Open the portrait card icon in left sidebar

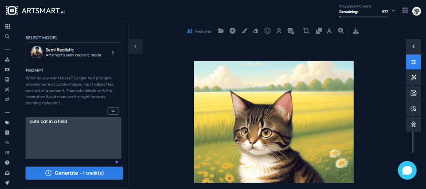point(7,79)
